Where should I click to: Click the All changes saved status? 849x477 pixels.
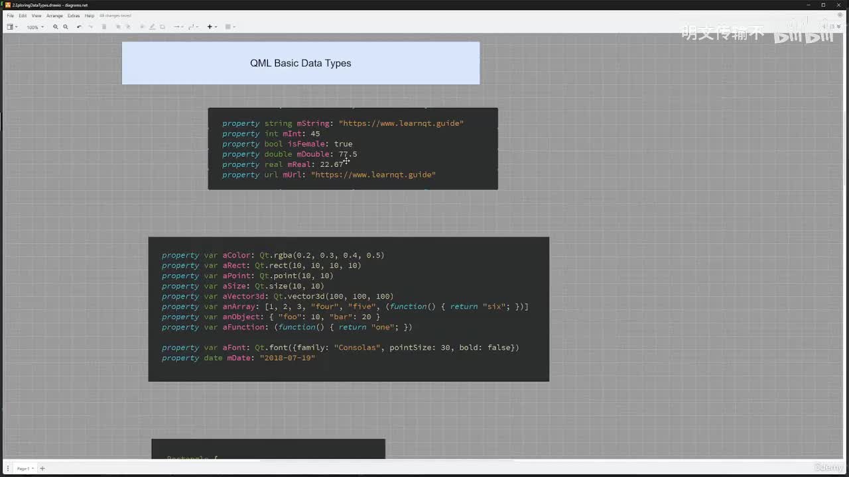coord(115,15)
